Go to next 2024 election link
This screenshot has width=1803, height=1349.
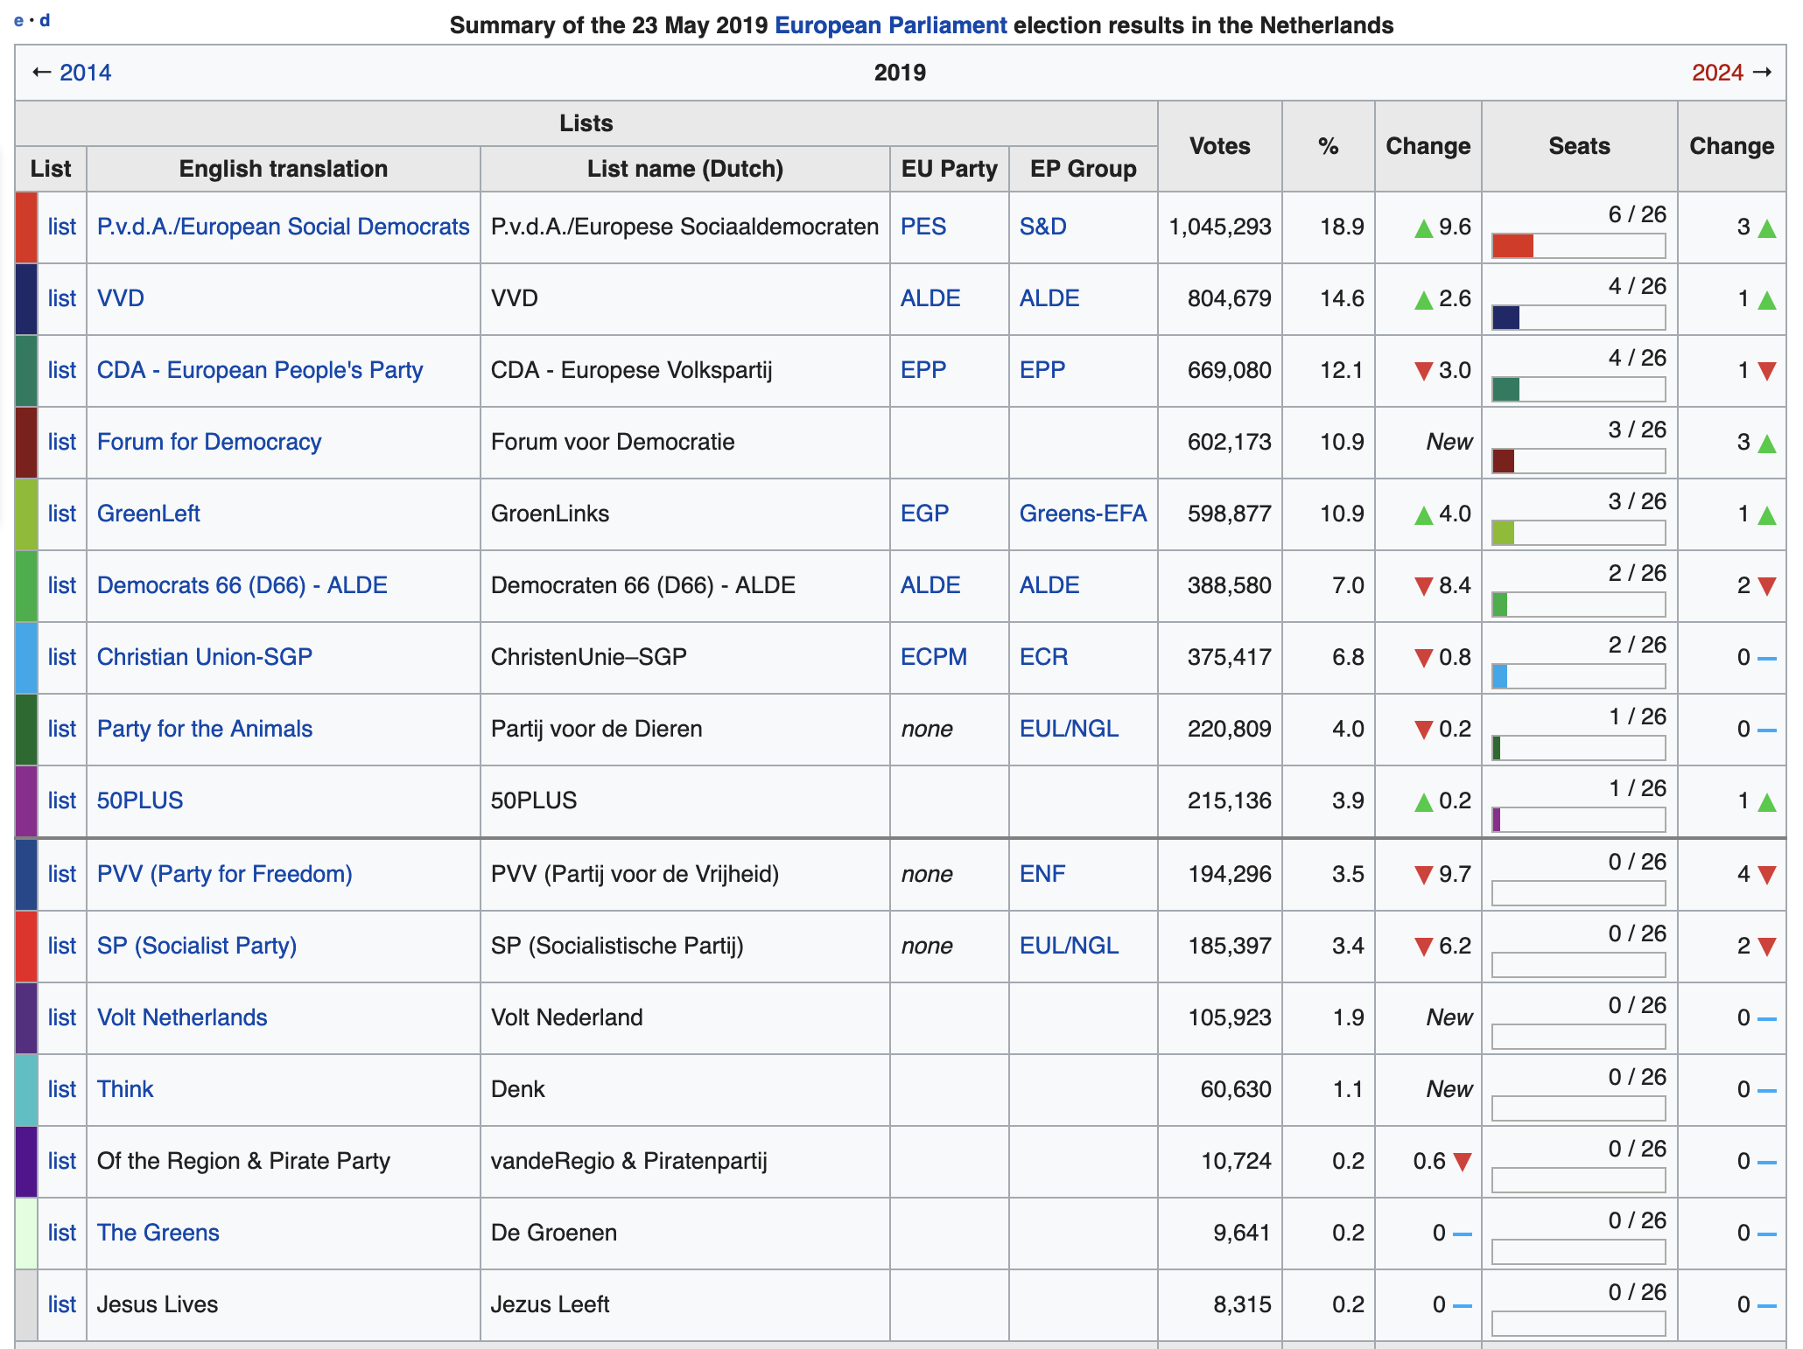[x=1717, y=73]
